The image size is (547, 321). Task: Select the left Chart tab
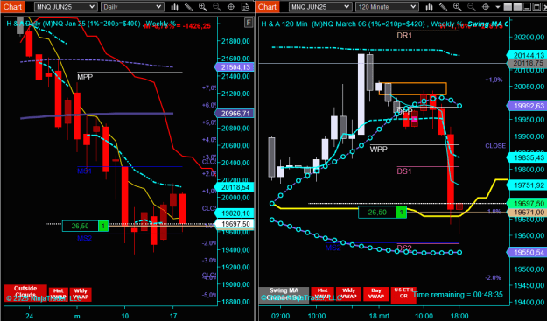[12, 7]
